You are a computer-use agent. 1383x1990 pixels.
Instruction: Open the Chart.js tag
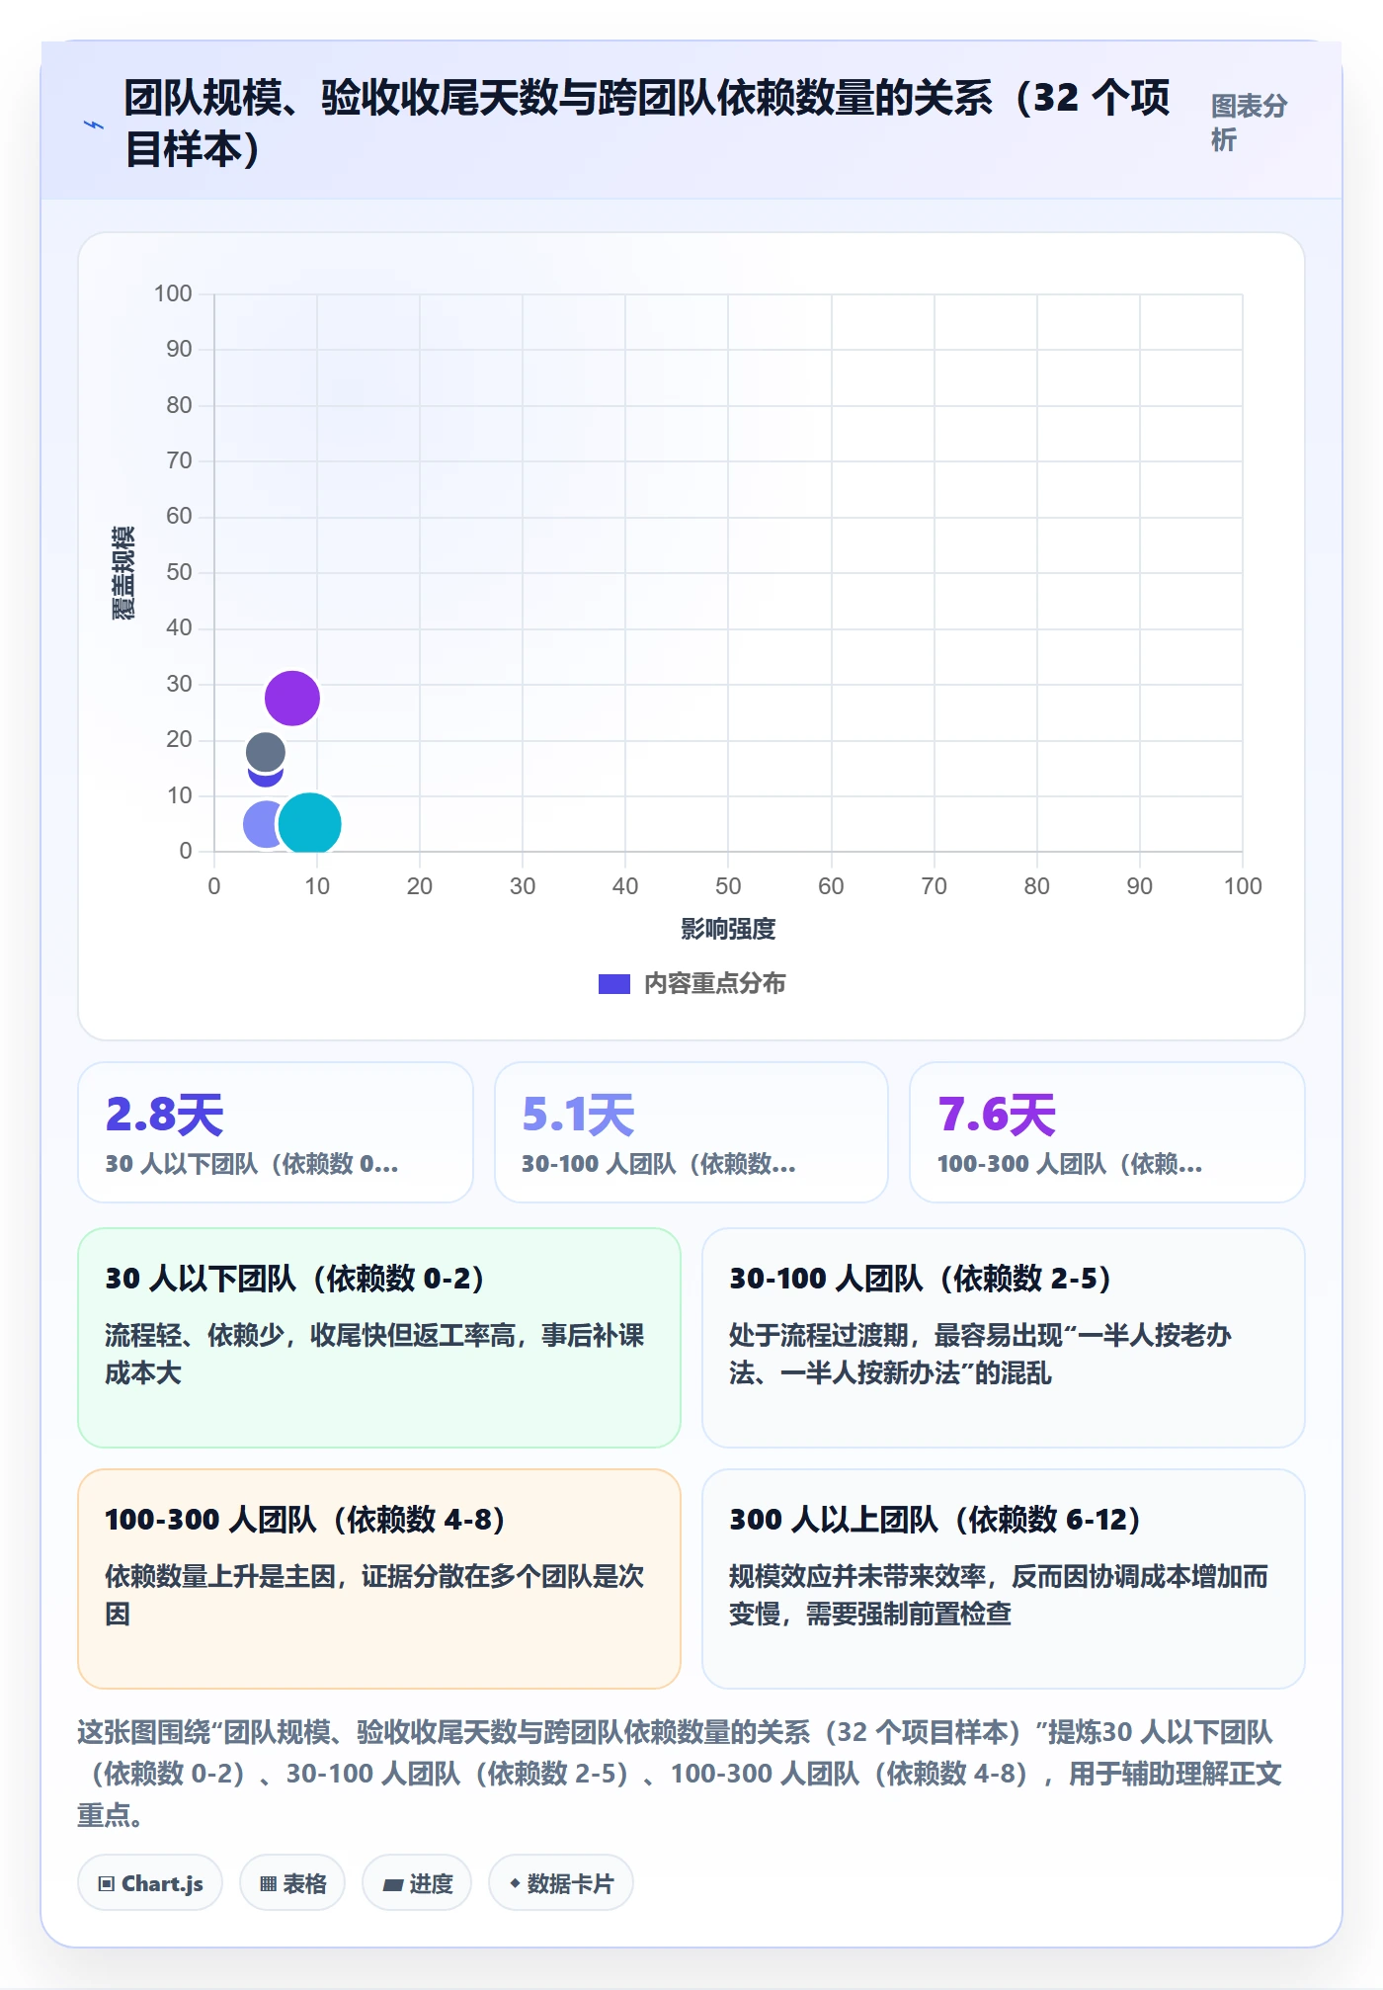tap(150, 1883)
